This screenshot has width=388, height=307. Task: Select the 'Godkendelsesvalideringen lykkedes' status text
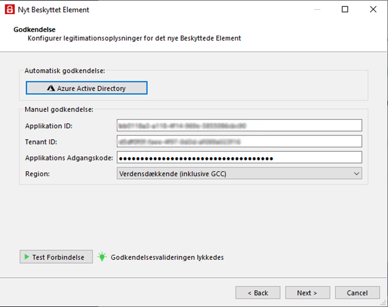[x=167, y=257]
